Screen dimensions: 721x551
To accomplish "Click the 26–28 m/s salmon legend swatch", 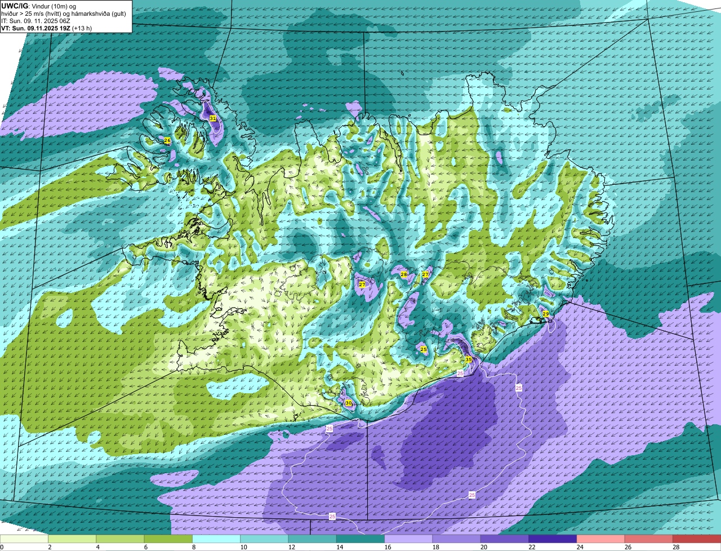I will (649, 539).
